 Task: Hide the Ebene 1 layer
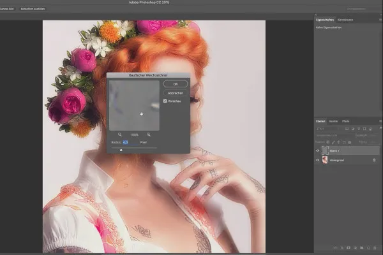pos(317,150)
